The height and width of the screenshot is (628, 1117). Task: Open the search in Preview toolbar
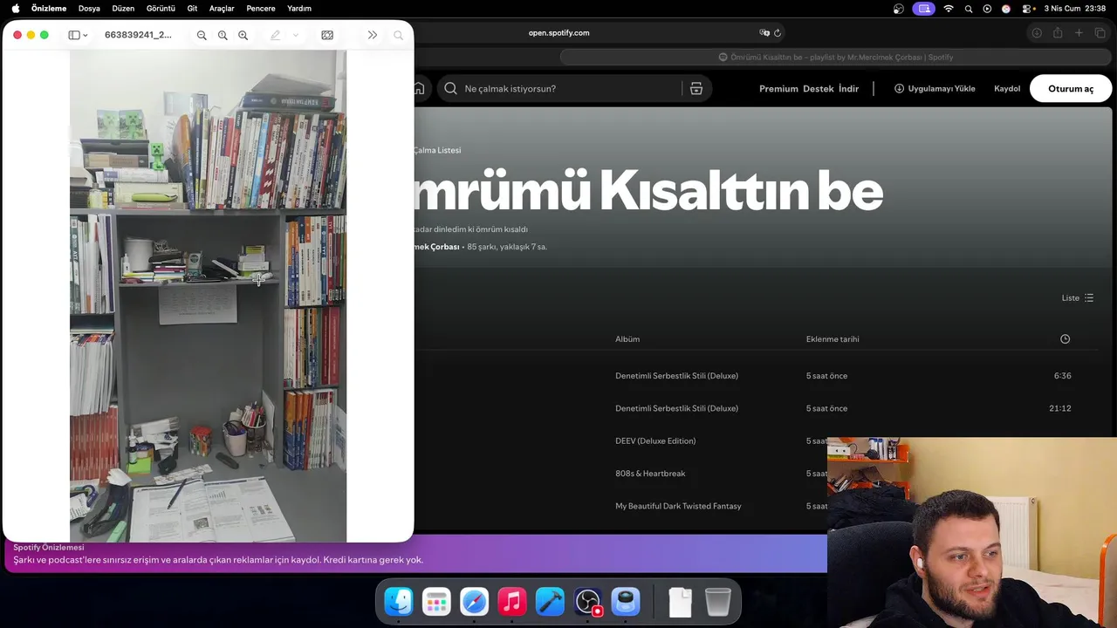point(399,35)
